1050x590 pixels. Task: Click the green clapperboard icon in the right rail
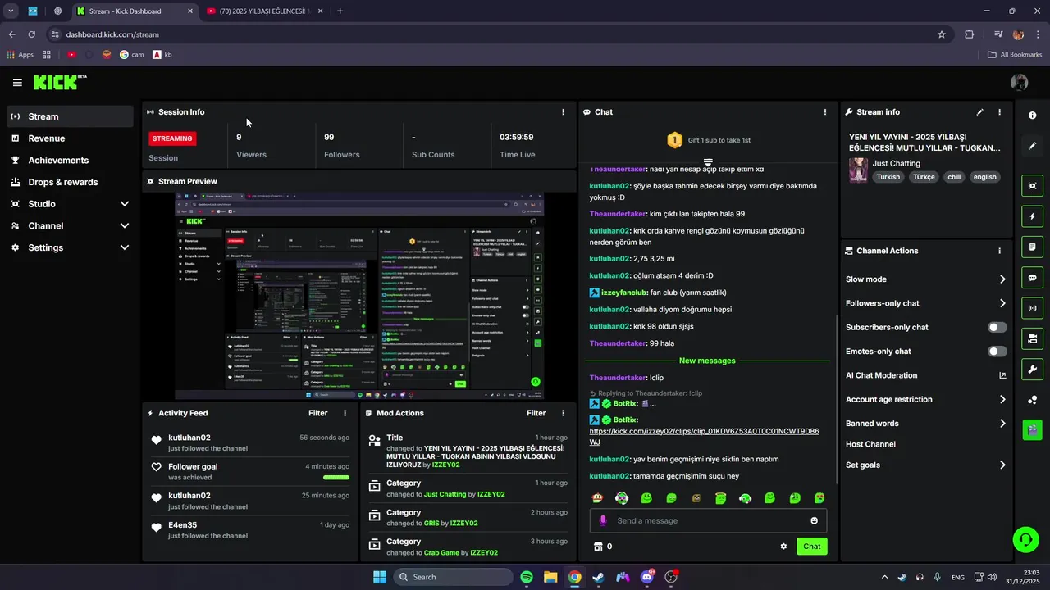(x=1033, y=429)
